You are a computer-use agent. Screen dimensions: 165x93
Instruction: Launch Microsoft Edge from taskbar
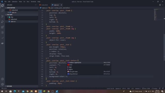[15, 91]
